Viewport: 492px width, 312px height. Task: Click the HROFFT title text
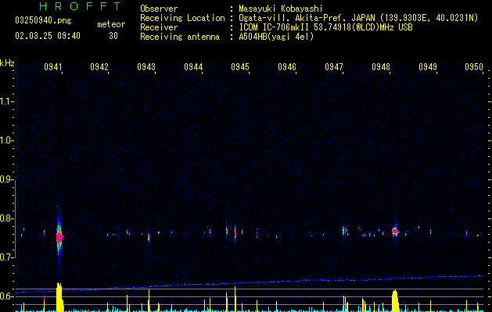tap(81, 6)
